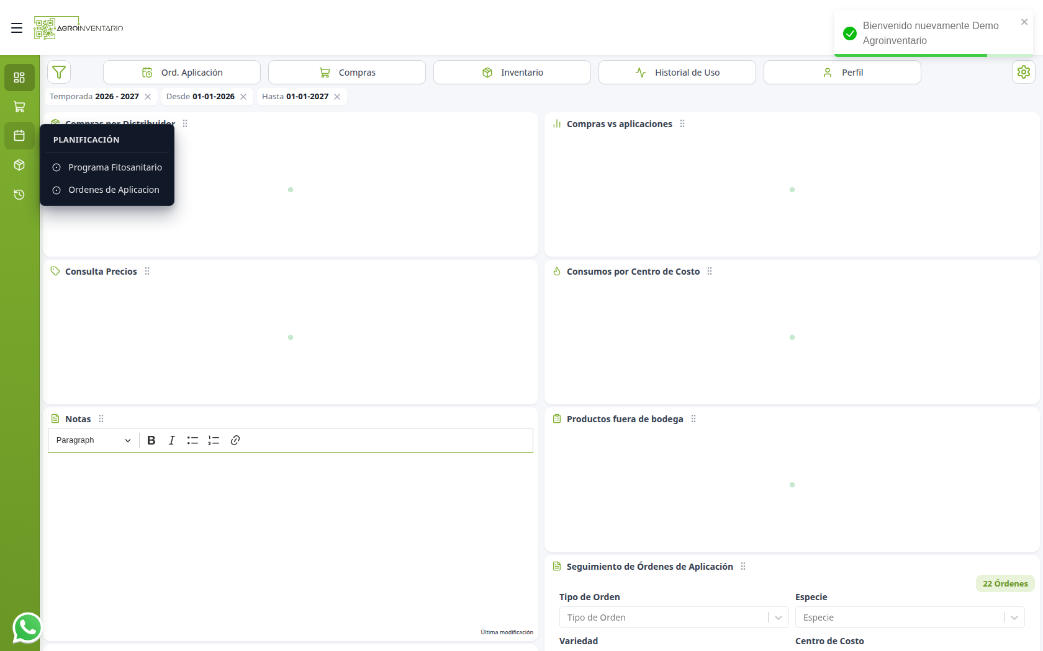Grab Consumos por Centro de Costo handle
The image size is (1043, 651).
pos(710,272)
